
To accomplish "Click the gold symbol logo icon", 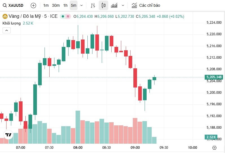I will [x=5, y=16].
